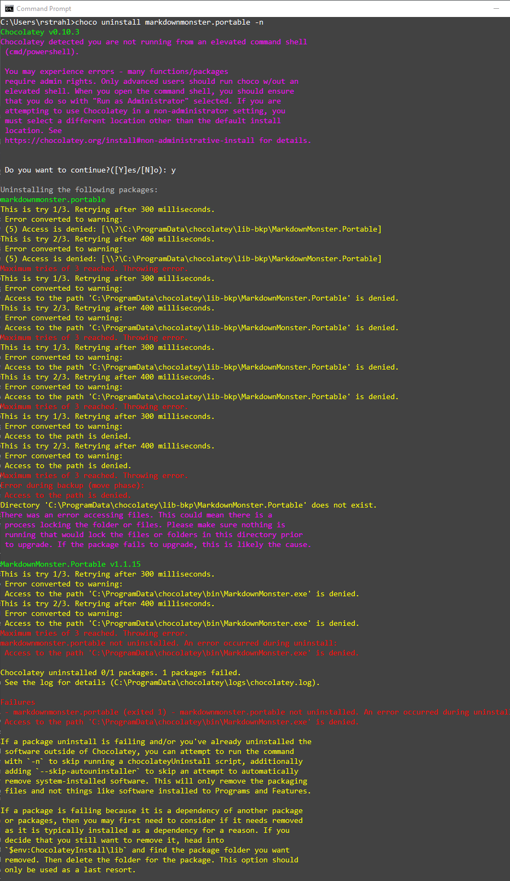
Task: Click 'removed. Then delete the folder' line
Action: (x=152, y=860)
